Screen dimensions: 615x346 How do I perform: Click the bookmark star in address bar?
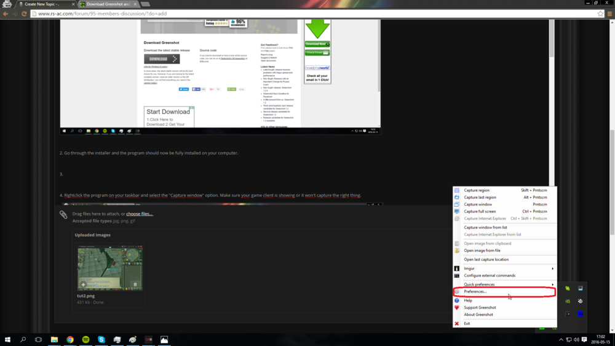click(x=600, y=14)
